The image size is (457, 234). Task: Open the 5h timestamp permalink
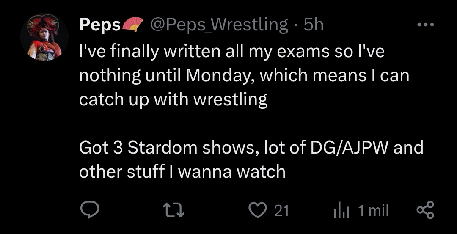[x=314, y=25]
